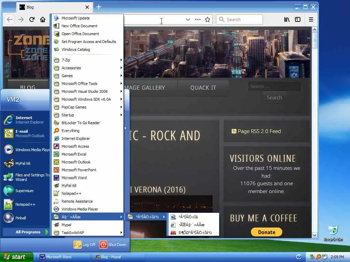Launch Notepad++ from All Programs list

(88, 193)
